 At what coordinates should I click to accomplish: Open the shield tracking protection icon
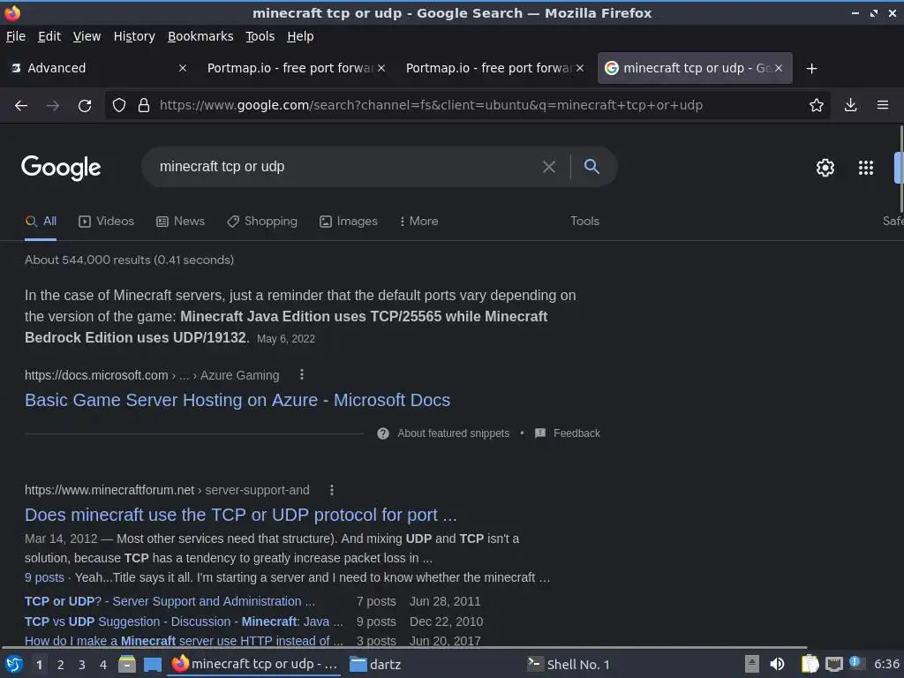[x=119, y=106]
